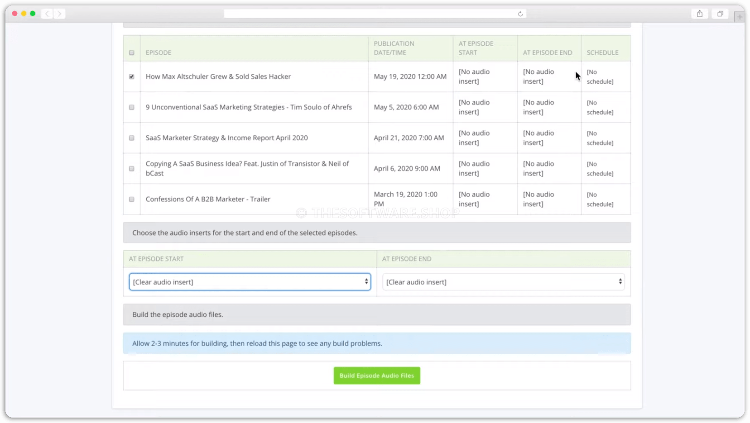The width and height of the screenshot is (750, 423).
Task: Click the EPISODE column header
Action: (x=159, y=52)
